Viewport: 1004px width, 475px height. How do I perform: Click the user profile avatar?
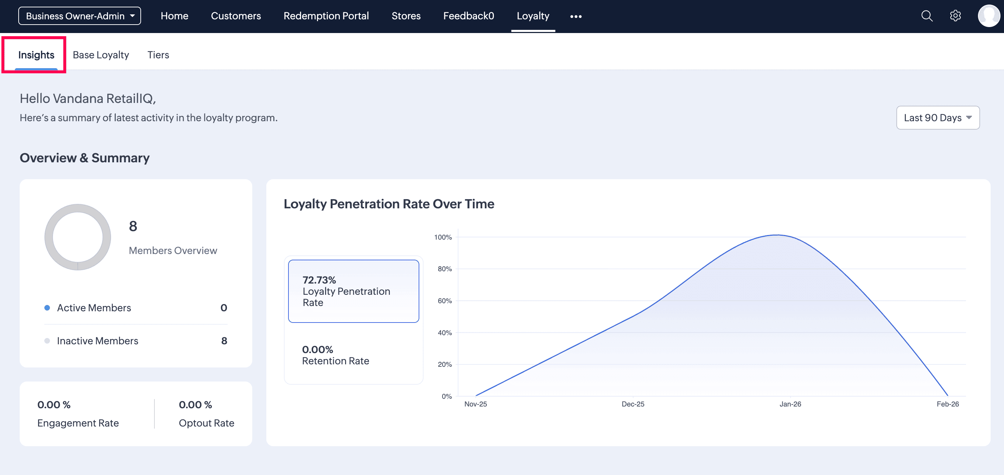point(989,16)
